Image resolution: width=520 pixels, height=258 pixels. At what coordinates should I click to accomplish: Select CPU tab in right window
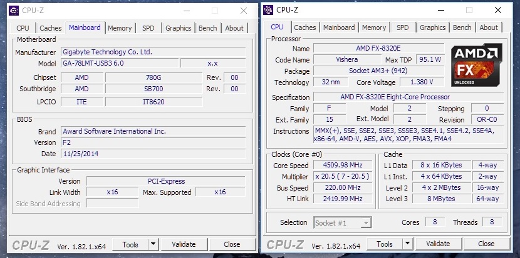[x=278, y=27]
